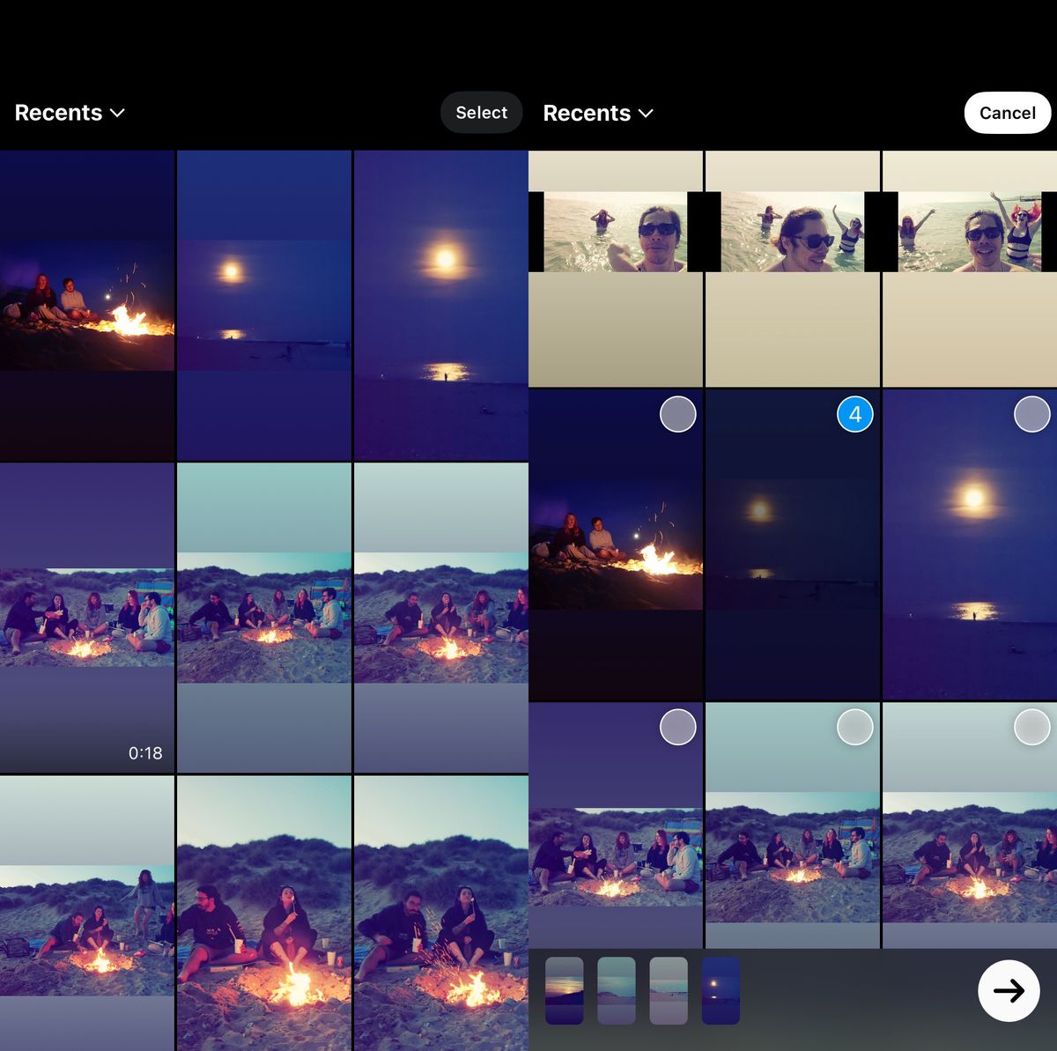The height and width of the screenshot is (1051, 1057).
Task: Open the right Recents album dropdown
Action: (x=598, y=113)
